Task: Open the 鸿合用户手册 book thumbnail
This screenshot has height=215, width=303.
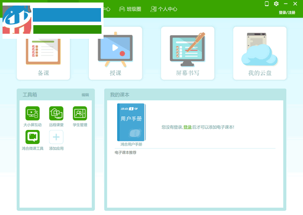Action: [131, 122]
